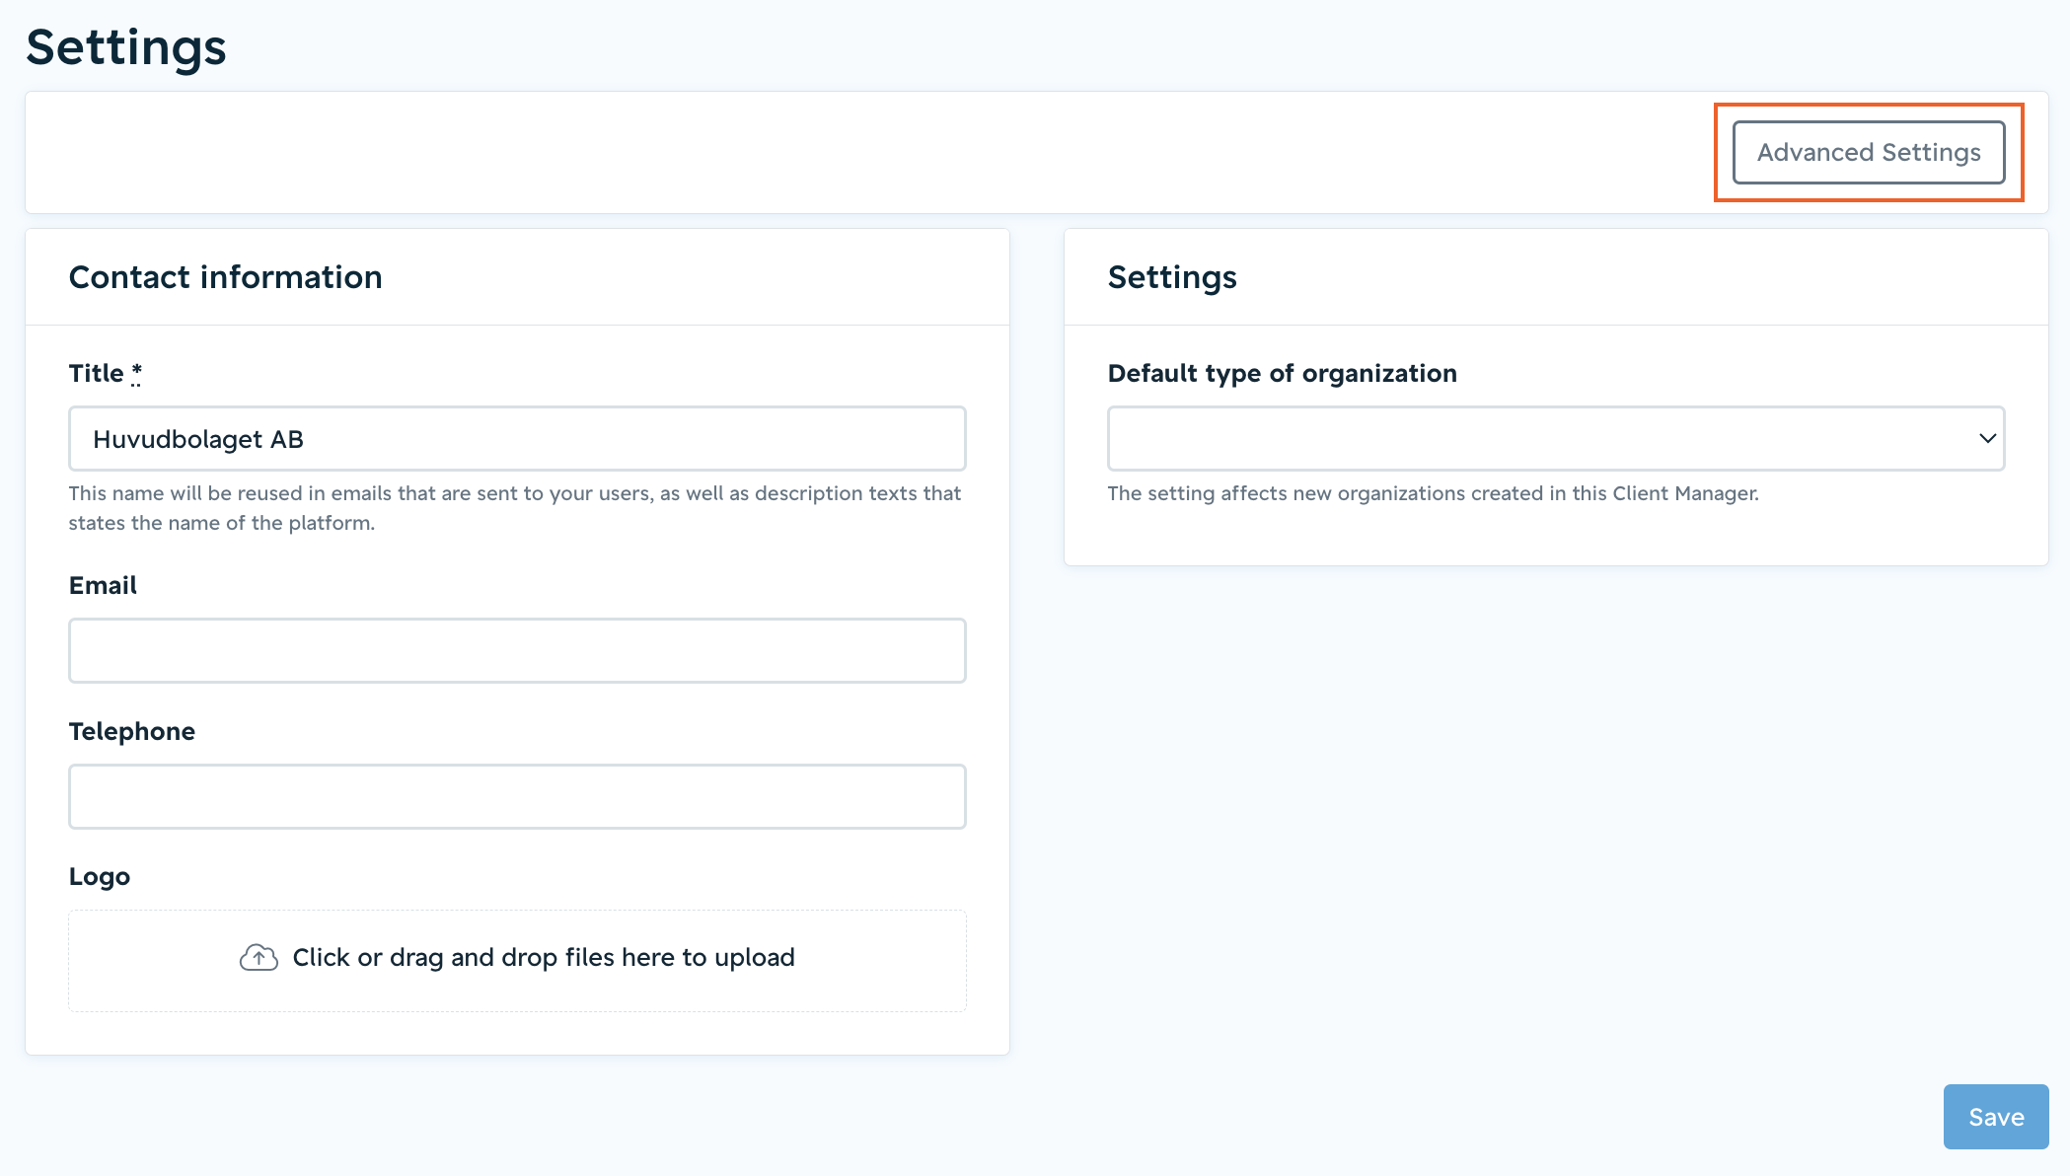The image size is (2070, 1176).
Task: Click the Contact information heading
Action: 225,277
